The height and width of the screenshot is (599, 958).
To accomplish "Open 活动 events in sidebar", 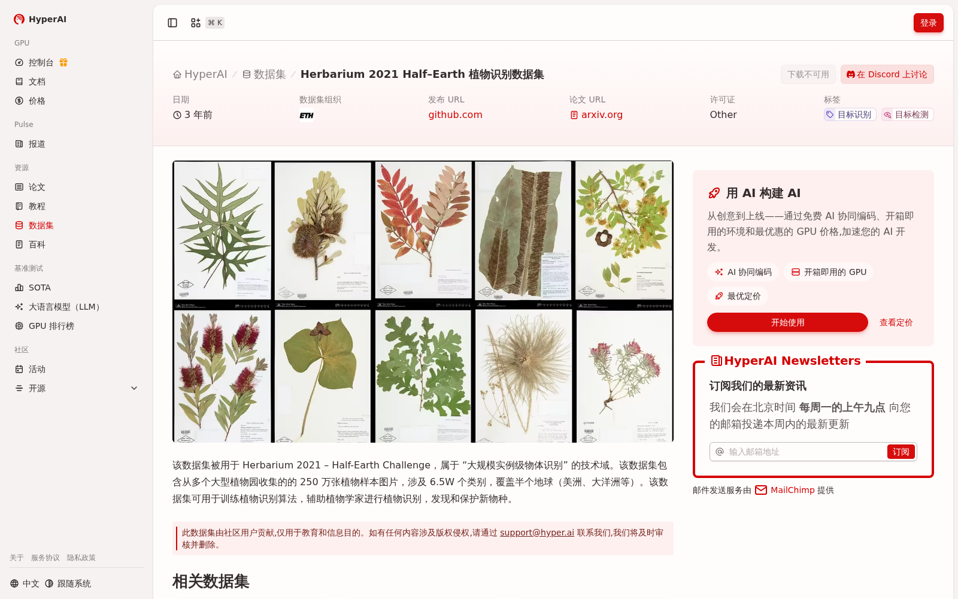I will [x=77, y=369].
